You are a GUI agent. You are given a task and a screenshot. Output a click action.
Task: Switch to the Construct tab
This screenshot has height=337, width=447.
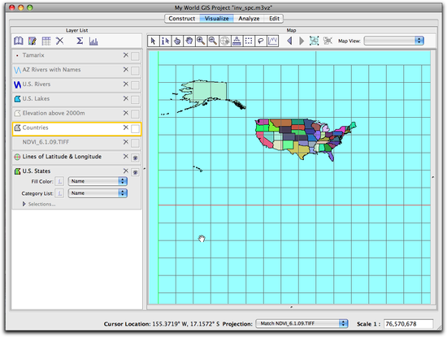[182, 19]
